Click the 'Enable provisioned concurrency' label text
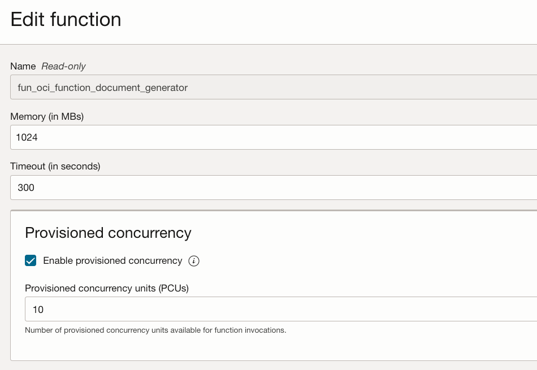This screenshot has width=537, height=370. pos(112,261)
